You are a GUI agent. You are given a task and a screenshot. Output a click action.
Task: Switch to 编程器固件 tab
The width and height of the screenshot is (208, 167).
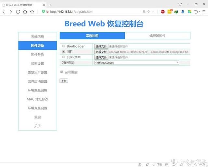pos(157,35)
